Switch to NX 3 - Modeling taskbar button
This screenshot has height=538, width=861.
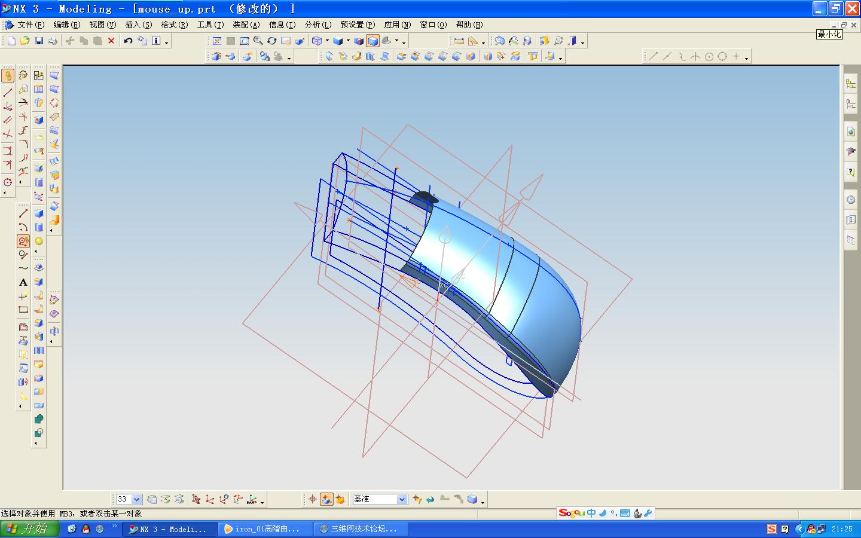click(x=170, y=529)
